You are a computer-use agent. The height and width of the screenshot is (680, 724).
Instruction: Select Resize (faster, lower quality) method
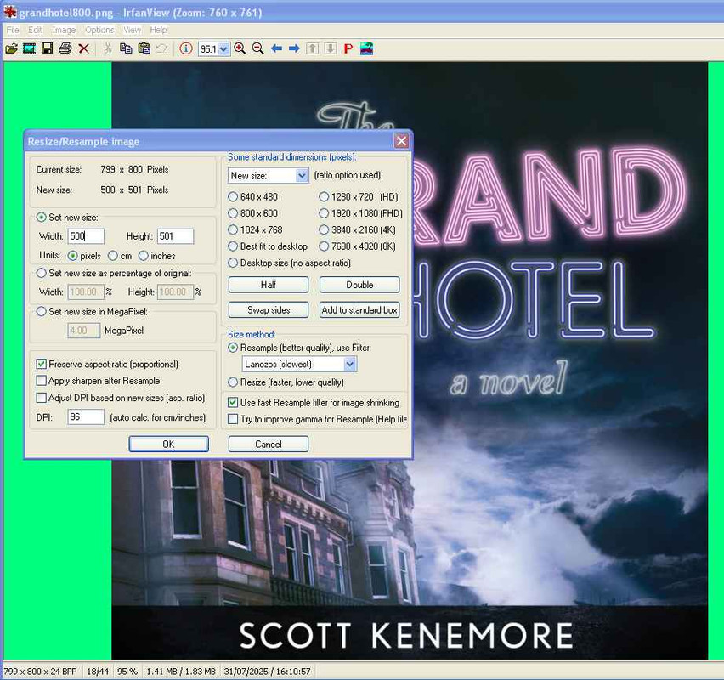point(233,382)
